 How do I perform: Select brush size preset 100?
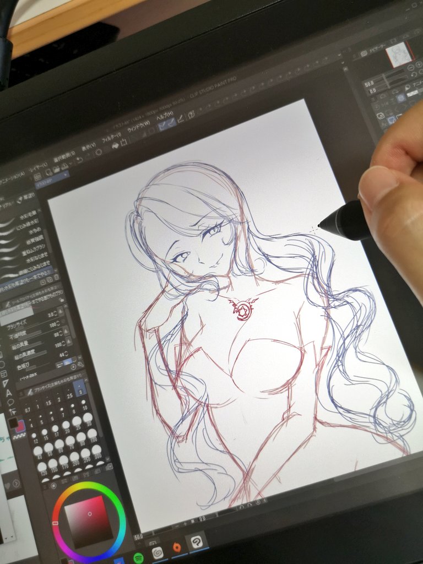(x=93, y=436)
